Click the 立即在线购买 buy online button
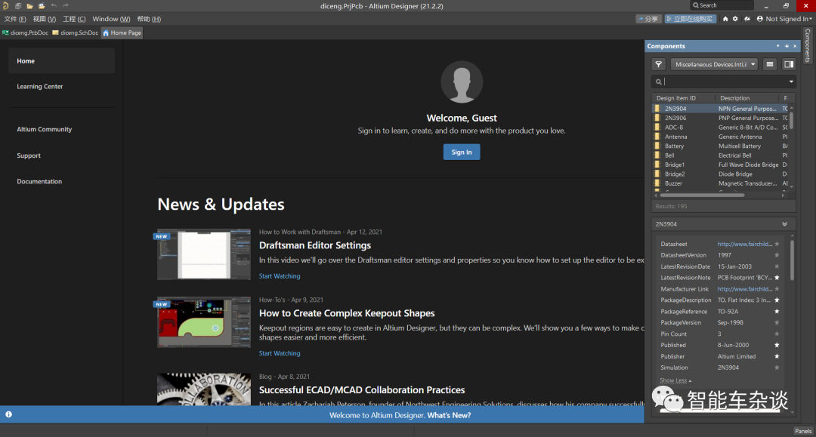Screen dimensions: 816x437 pyautogui.click(x=690, y=19)
